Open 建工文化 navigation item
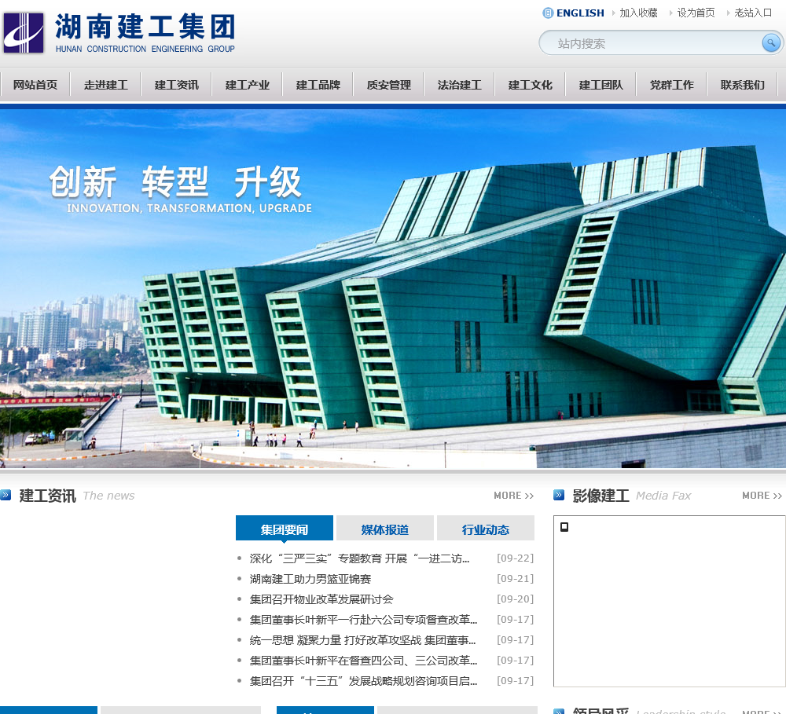The height and width of the screenshot is (714, 786). coord(530,85)
